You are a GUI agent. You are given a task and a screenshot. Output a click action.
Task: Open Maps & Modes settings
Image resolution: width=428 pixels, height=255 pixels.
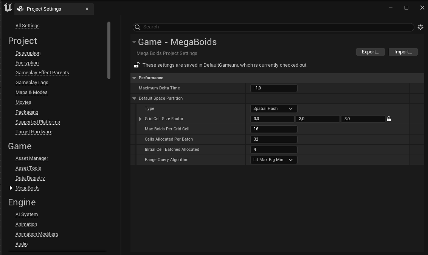click(31, 92)
